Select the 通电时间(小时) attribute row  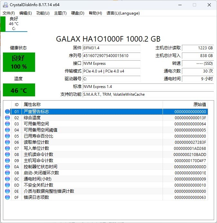106,179
